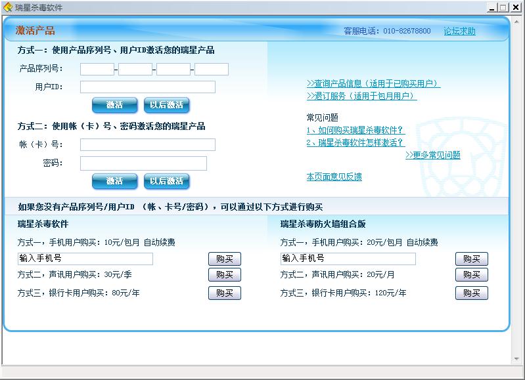This screenshot has height=380, width=525.
Task: Open 退订服务（适用于包月用户）link
Action: [361, 96]
